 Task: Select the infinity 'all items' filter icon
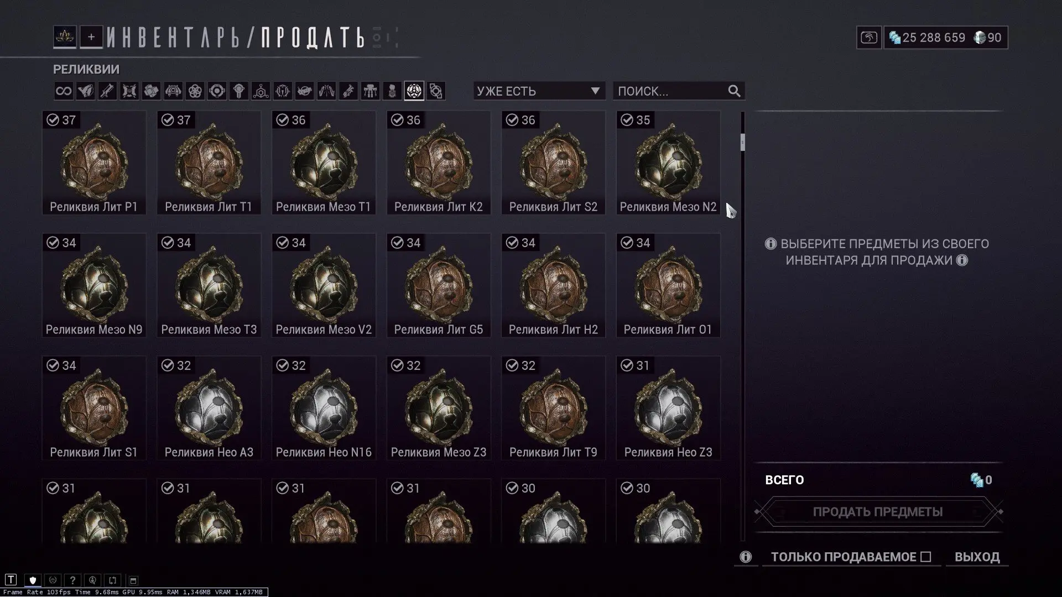pyautogui.click(x=64, y=91)
